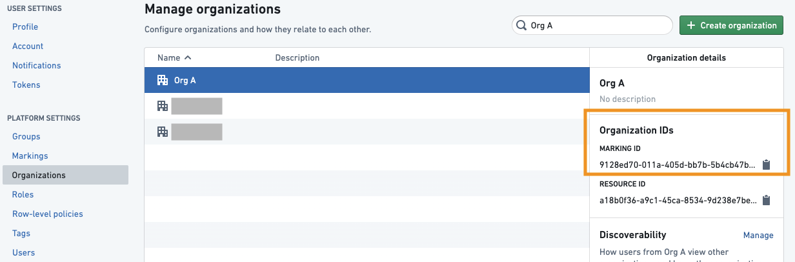Viewport: 795px width, 262px height.
Task: Focus the organization search field
Action: click(592, 25)
